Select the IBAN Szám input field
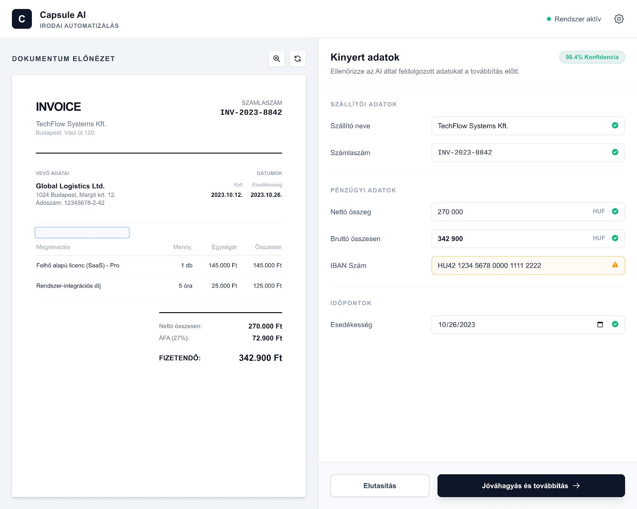Viewport: 637px width, 509px height. click(x=518, y=265)
